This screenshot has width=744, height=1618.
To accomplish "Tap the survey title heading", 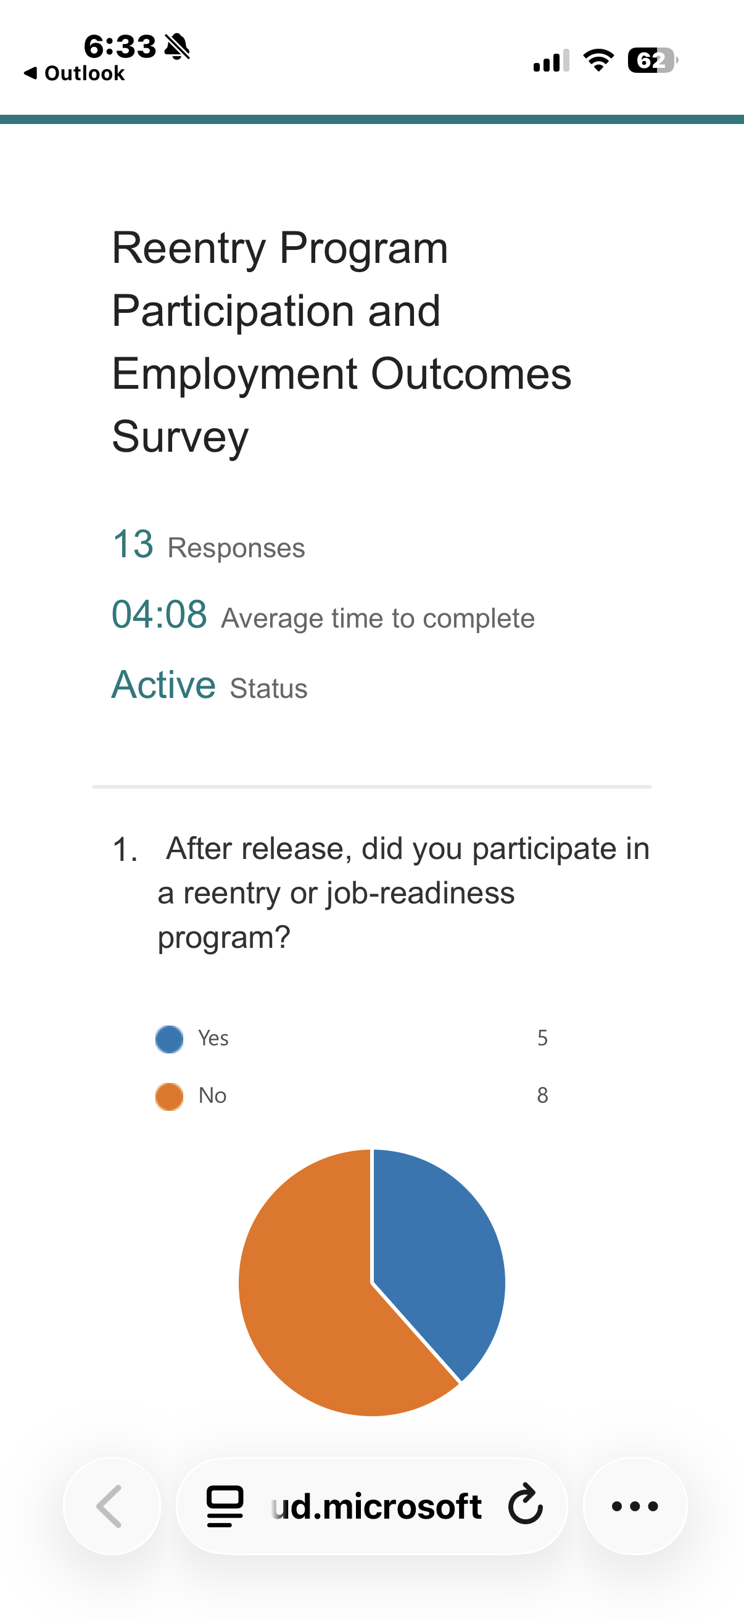I will (342, 342).
